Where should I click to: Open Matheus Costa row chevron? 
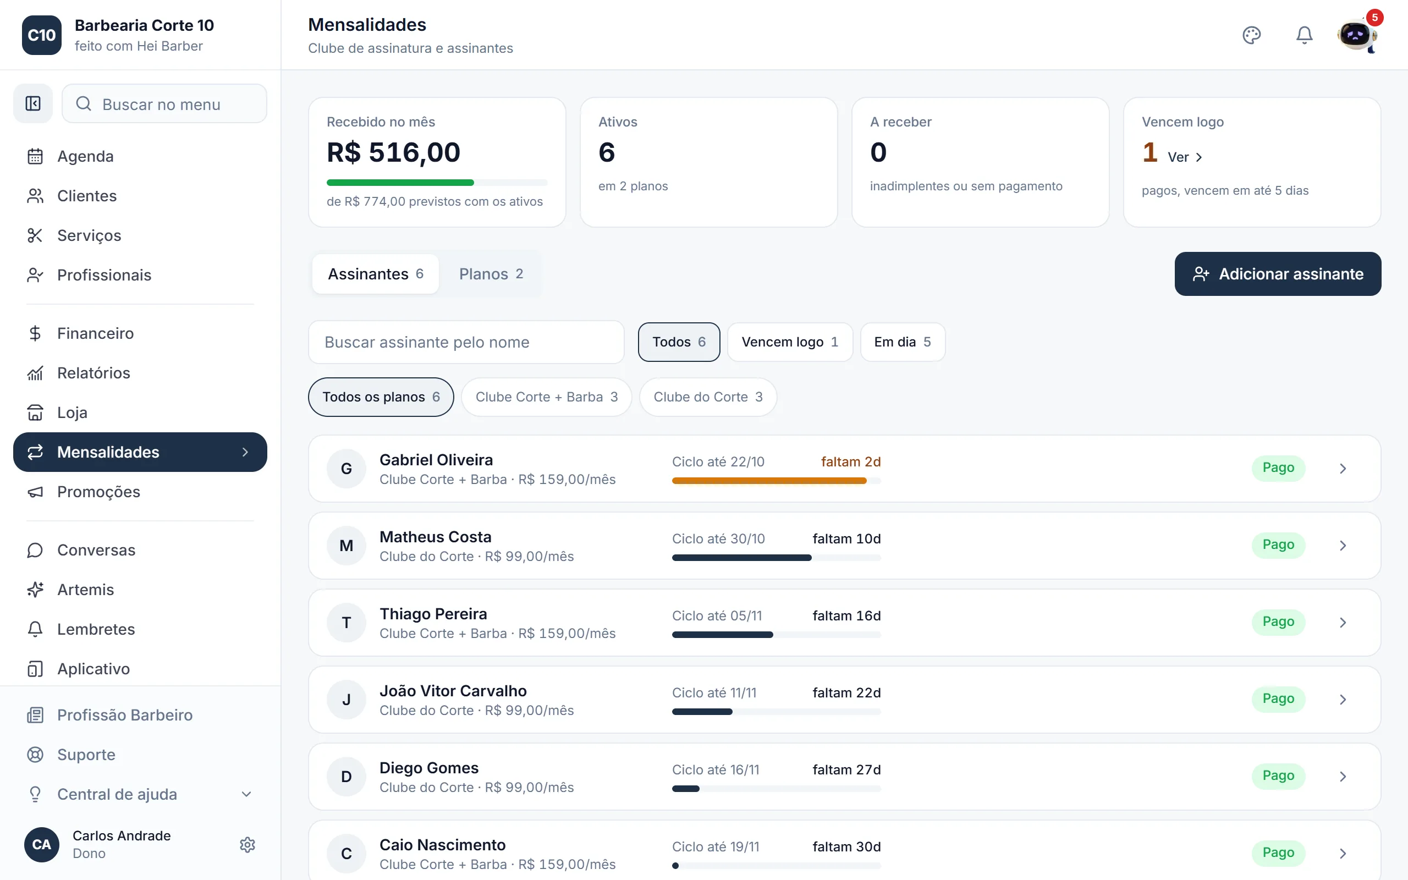[1343, 546]
